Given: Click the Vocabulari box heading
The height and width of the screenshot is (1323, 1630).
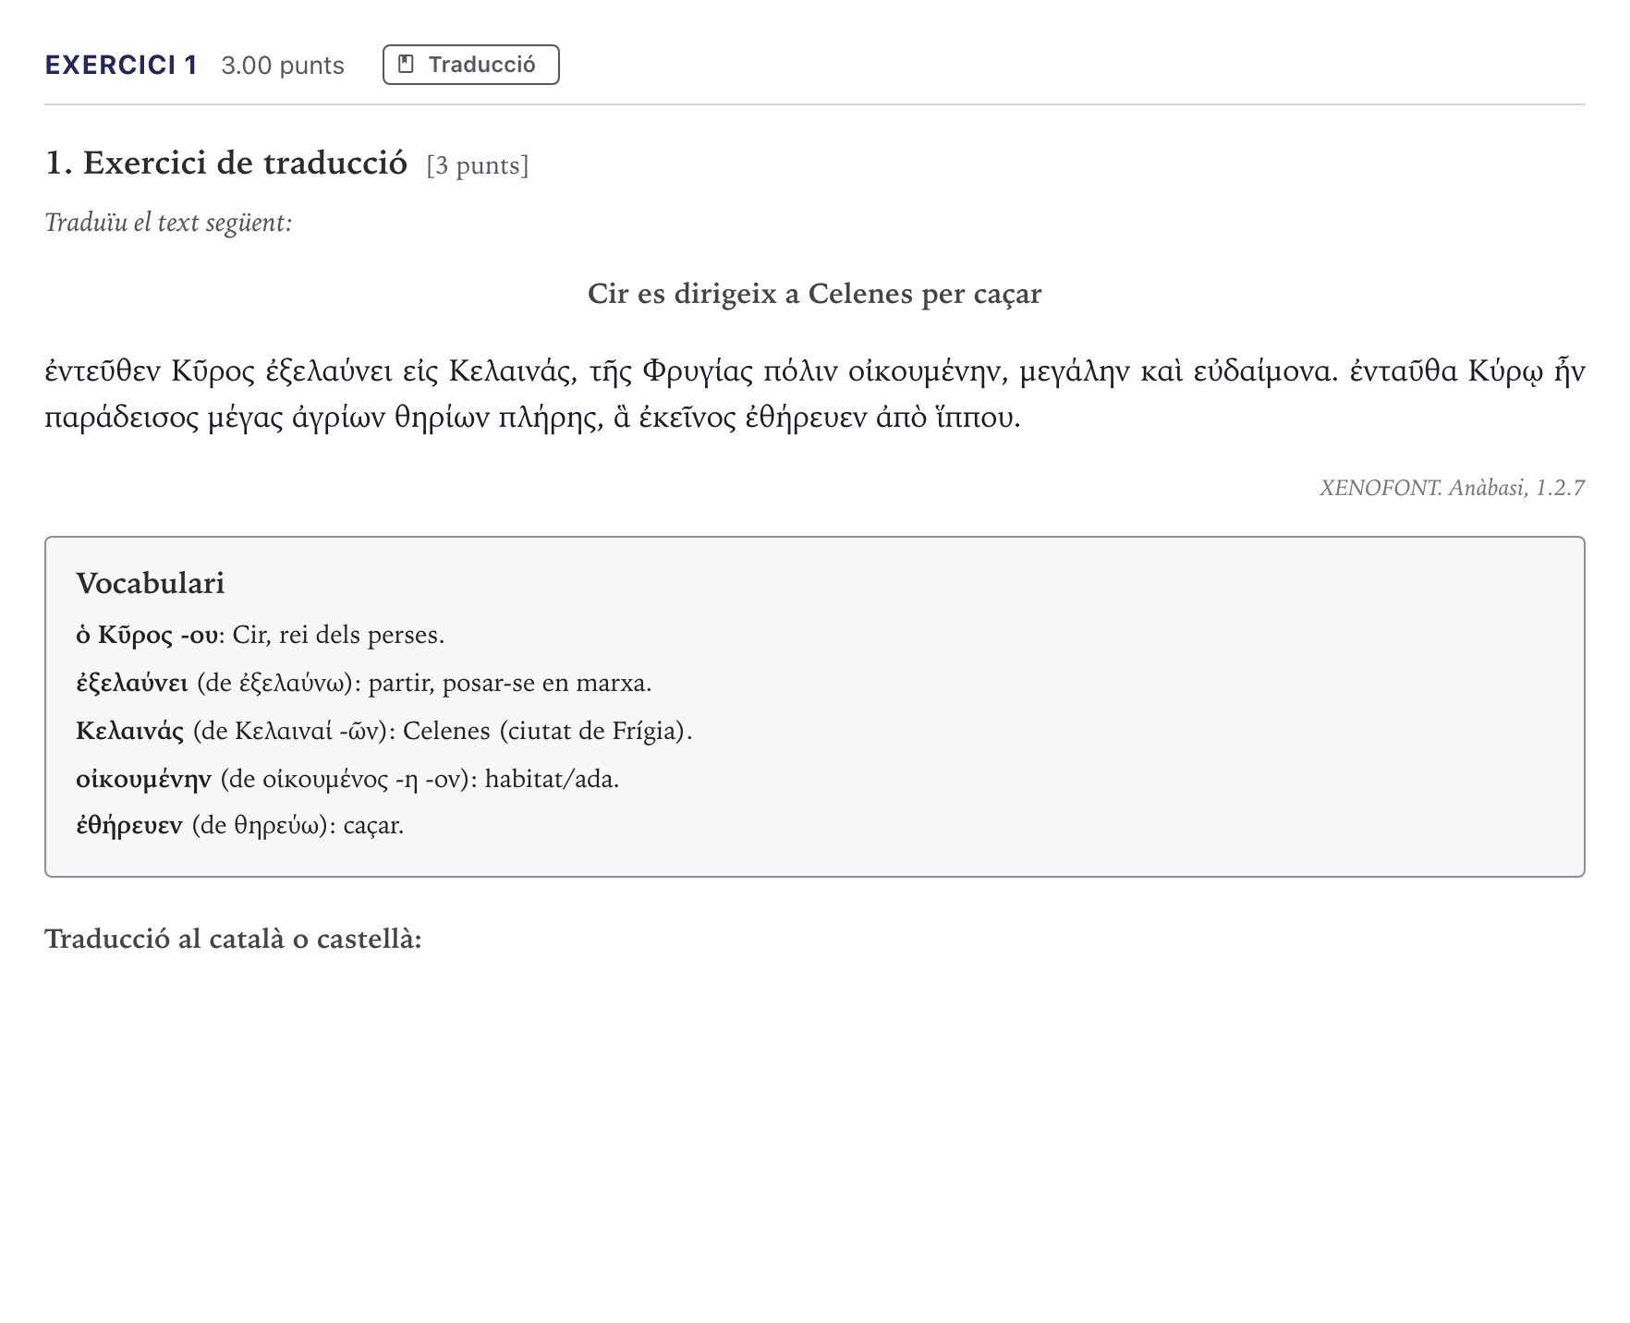Looking at the screenshot, I should 150,583.
